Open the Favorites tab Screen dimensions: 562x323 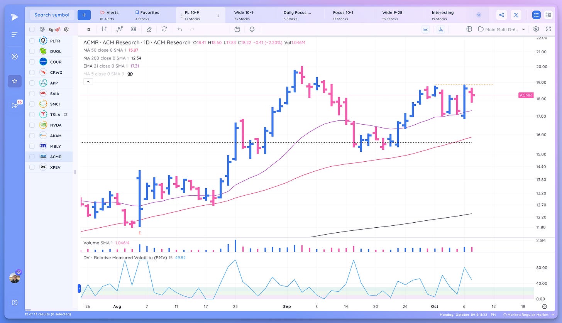click(x=147, y=15)
